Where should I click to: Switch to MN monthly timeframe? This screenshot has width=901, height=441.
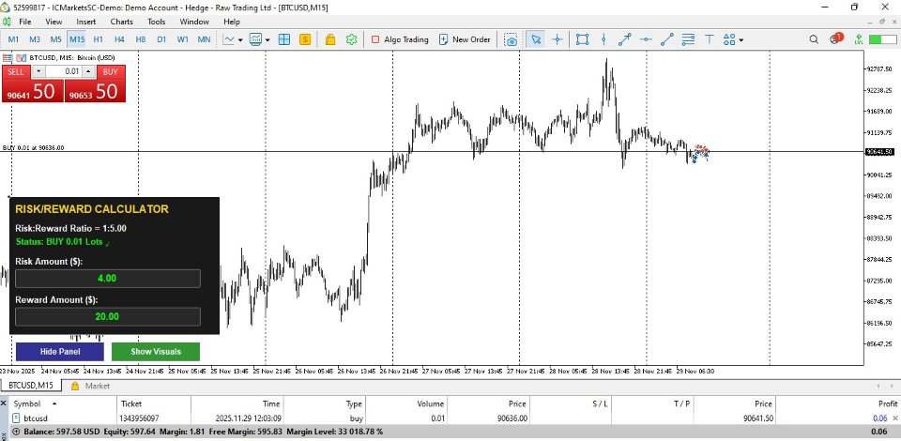point(204,39)
